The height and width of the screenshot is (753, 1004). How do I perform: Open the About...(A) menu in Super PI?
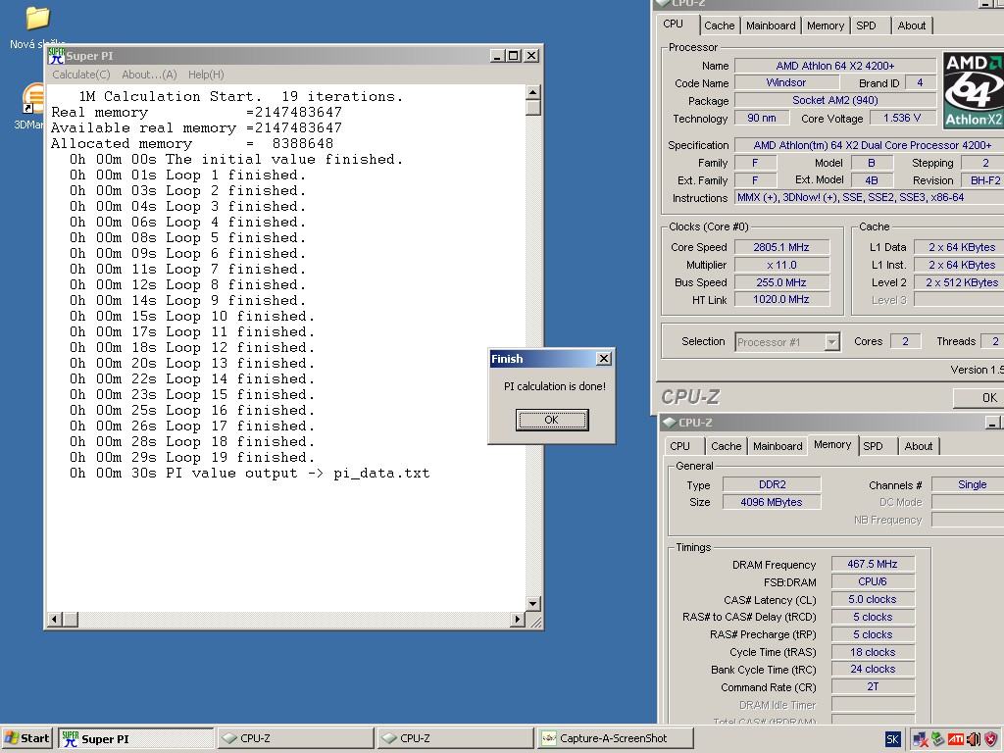point(149,75)
